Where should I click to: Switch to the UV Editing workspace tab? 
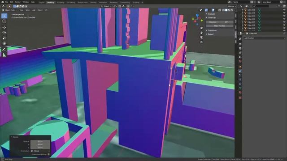(x=71, y=3)
